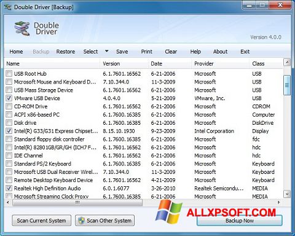
Task: Check Standard floppy disk controller checkbox
Action: tap(9, 139)
